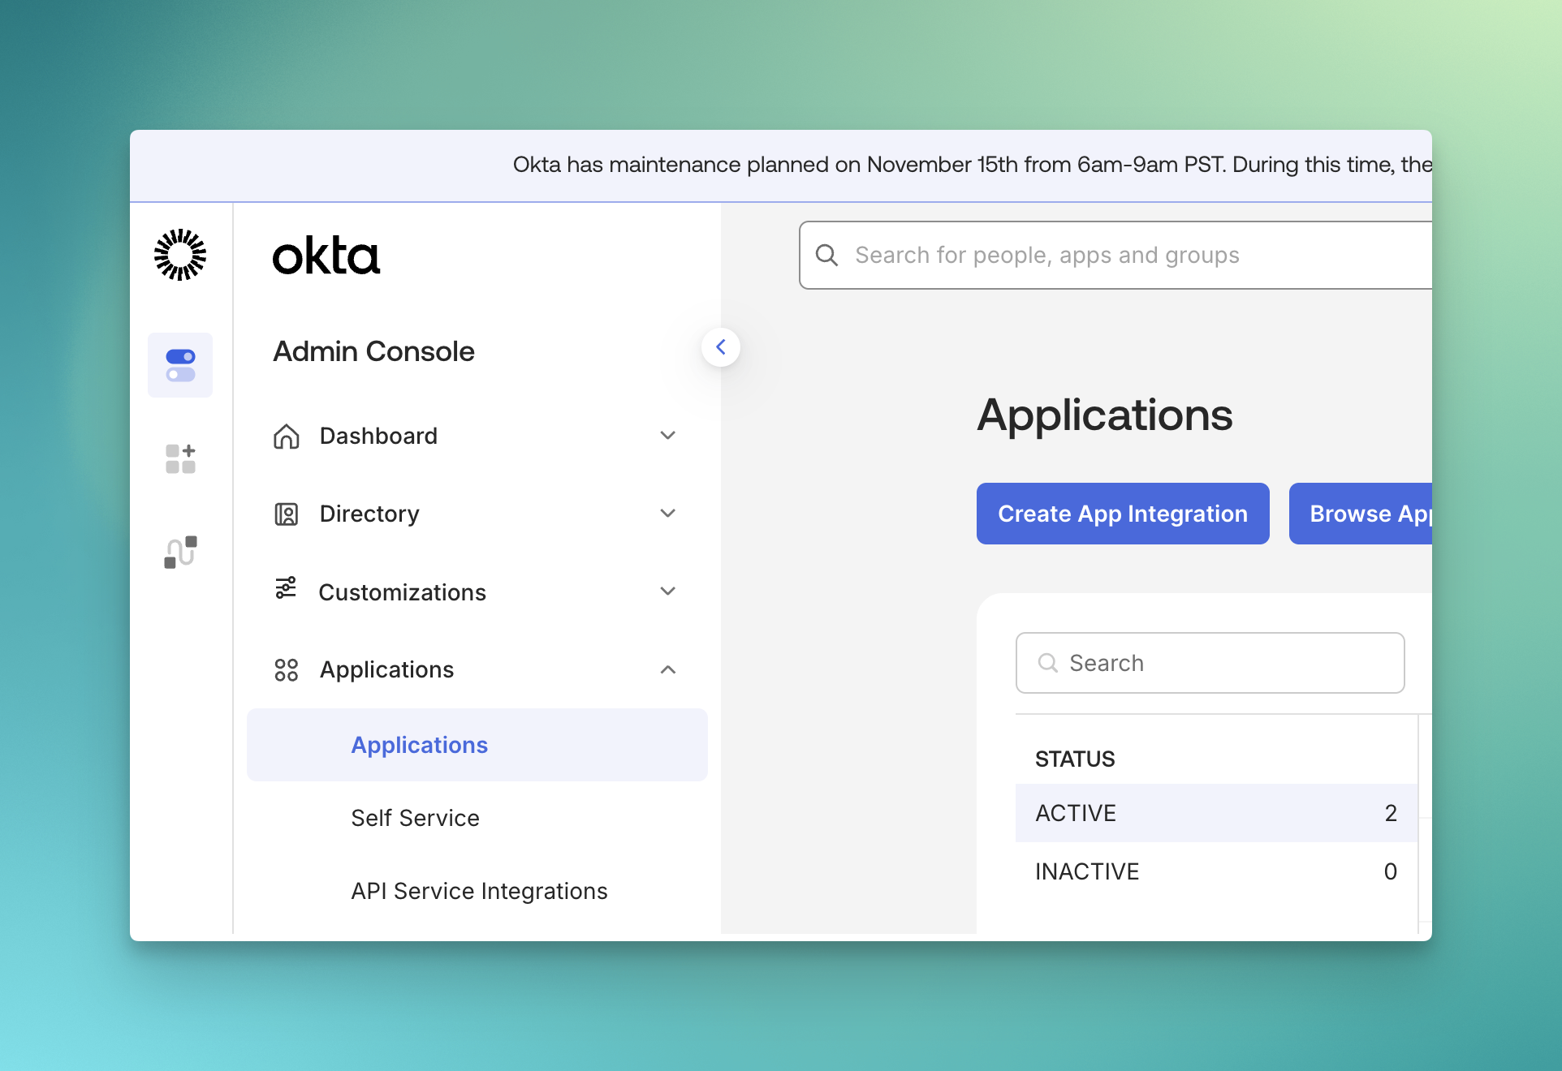This screenshot has width=1562, height=1071.
Task: Click the magnifier icon in the global search bar
Action: click(828, 255)
